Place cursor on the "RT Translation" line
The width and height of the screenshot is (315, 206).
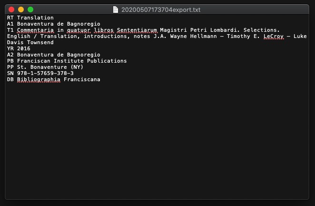tap(30, 18)
